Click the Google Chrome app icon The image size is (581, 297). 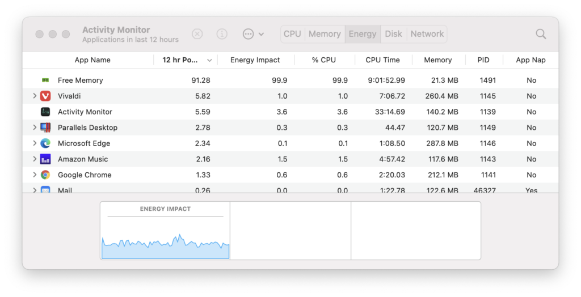point(46,175)
